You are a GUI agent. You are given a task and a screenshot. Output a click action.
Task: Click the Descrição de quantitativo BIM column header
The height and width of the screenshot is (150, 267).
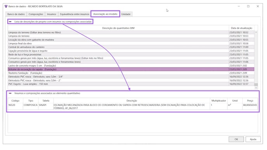[118, 28]
